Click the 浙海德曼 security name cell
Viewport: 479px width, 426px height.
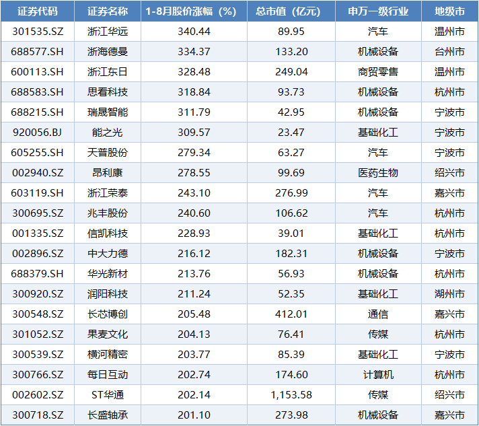click(x=108, y=52)
